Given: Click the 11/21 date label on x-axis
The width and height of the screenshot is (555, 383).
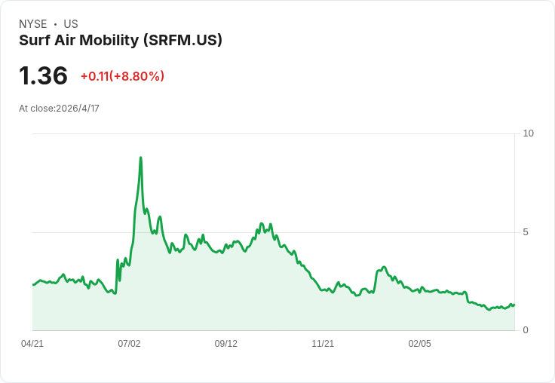Looking at the screenshot, I should [x=323, y=343].
